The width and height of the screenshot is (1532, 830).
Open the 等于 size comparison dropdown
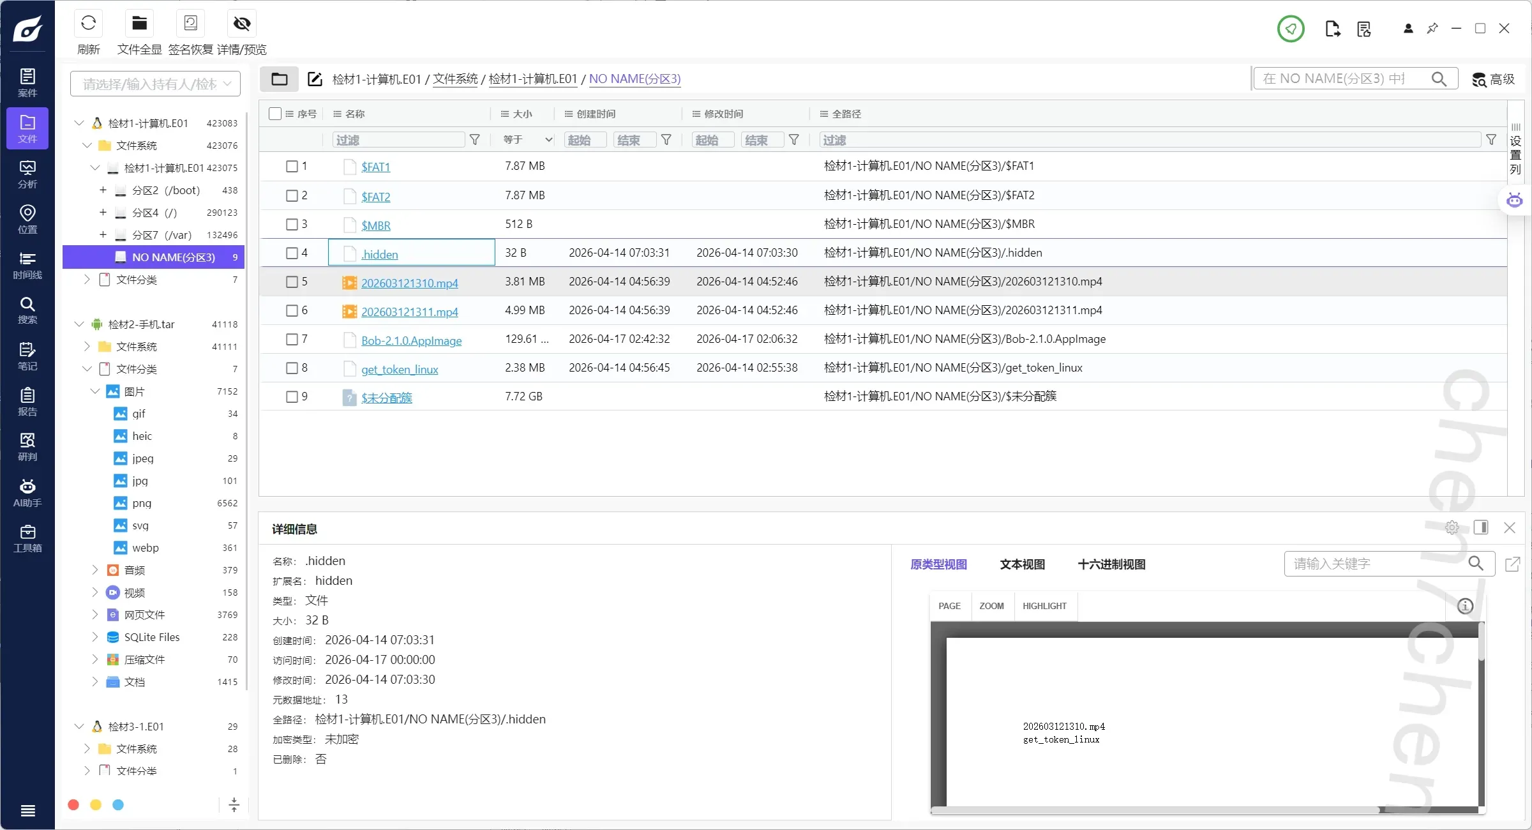pos(527,140)
